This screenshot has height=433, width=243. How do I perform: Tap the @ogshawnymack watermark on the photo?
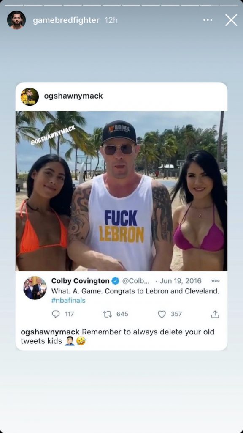click(53, 135)
